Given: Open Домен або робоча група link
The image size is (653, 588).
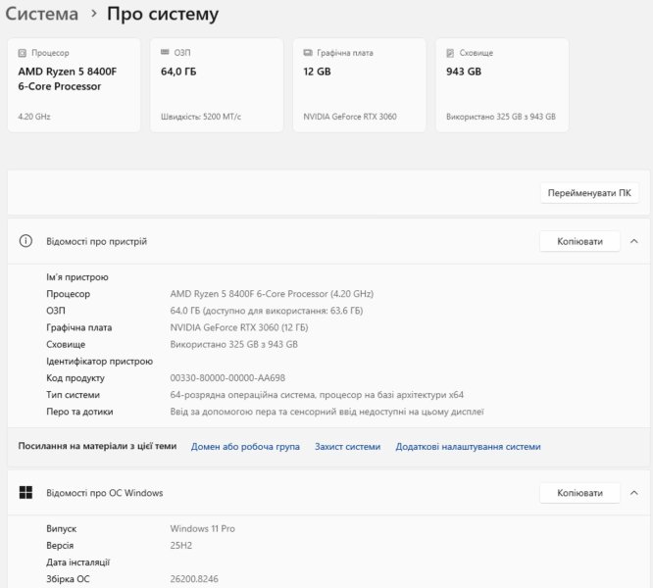Looking at the screenshot, I should pyautogui.click(x=245, y=447).
